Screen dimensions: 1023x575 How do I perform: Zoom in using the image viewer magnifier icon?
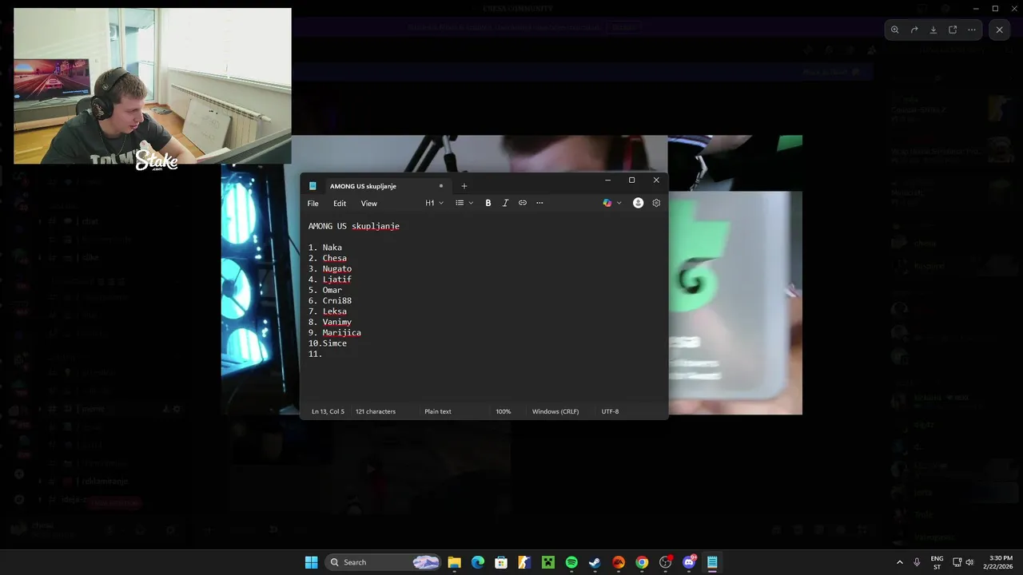pos(895,30)
